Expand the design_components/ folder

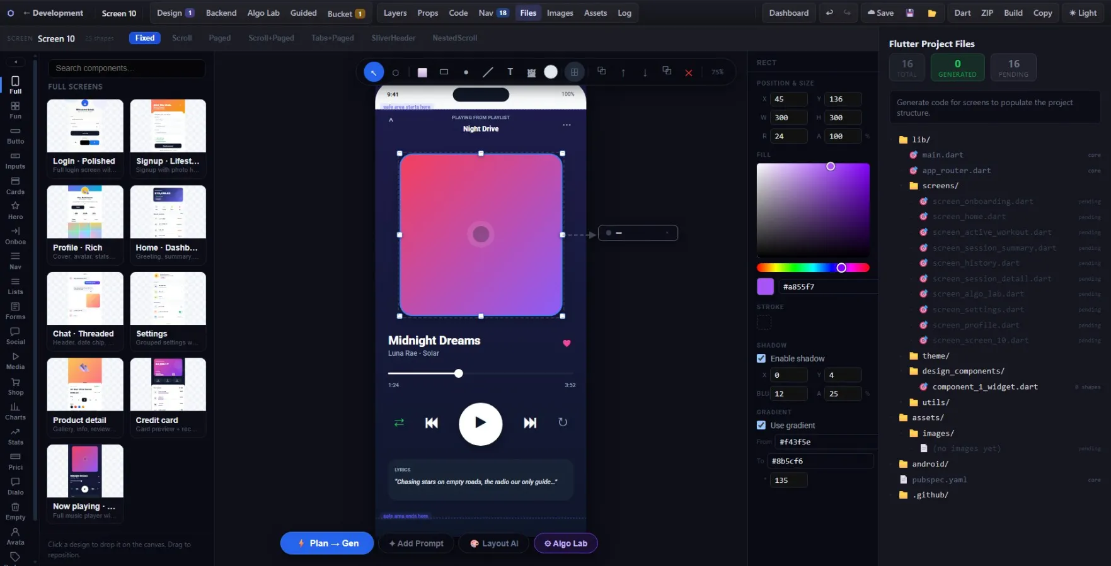[x=957, y=371]
